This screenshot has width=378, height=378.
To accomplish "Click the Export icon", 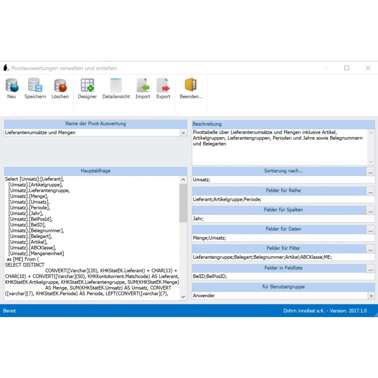I will (163, 85).
